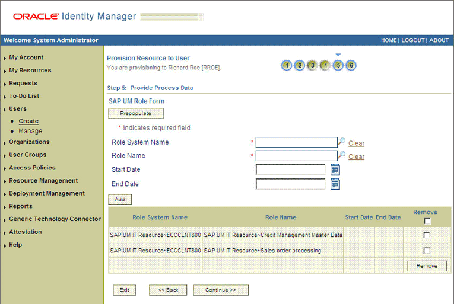
Task: Select 'SAP UM IT Resource~Sales order processing' cell
Action: [273, 251]
